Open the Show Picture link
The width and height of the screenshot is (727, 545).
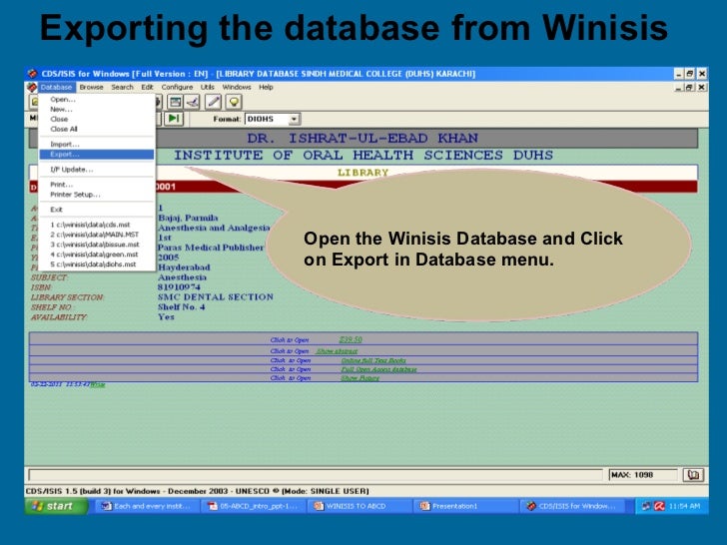pyautogui.click(x=360, y=378)
